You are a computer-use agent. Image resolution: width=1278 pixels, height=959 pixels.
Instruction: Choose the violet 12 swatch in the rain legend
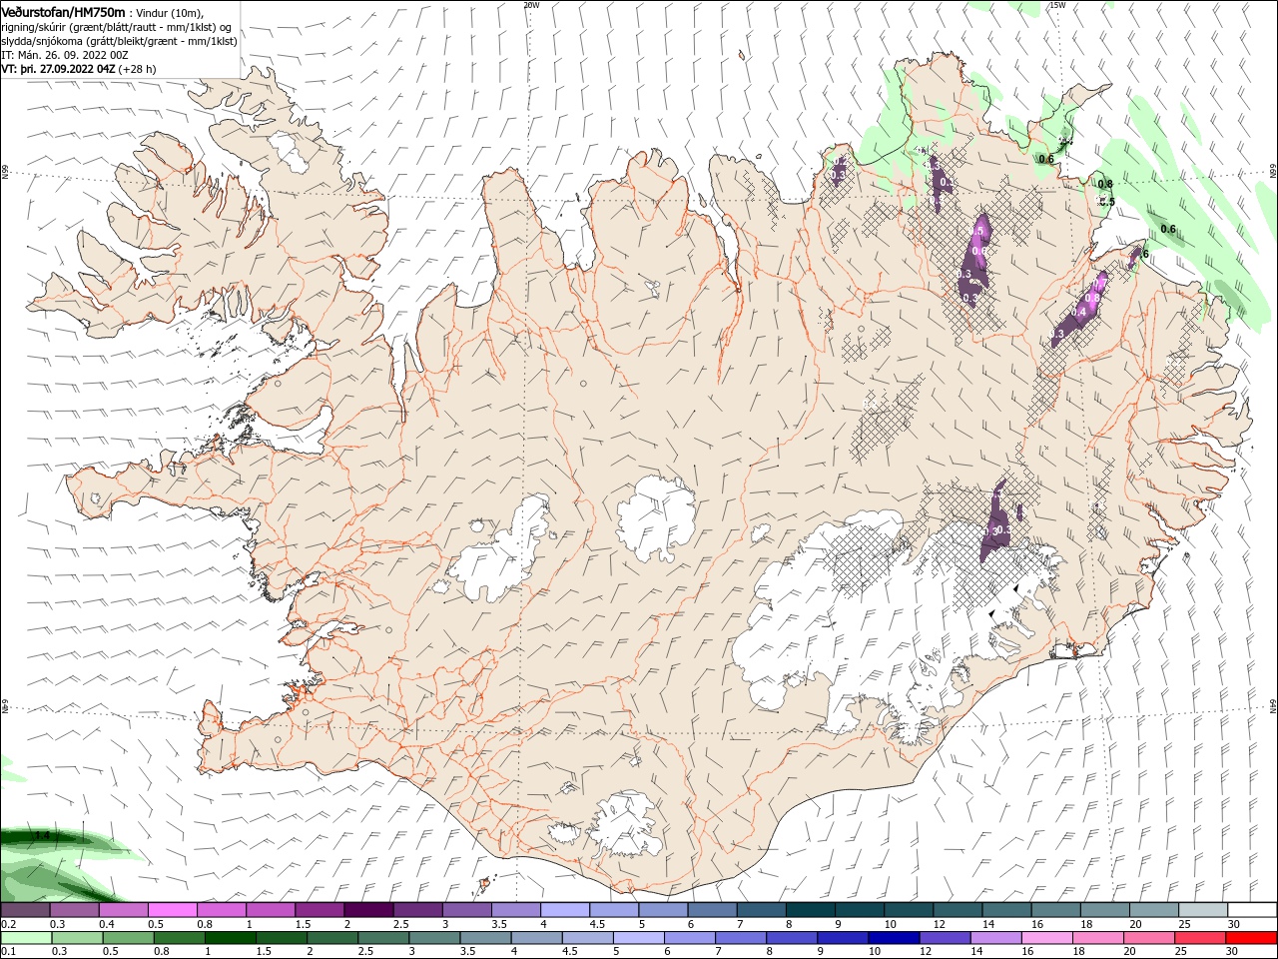tap(944, 938)
